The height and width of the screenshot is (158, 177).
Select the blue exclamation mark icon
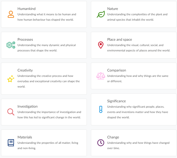101,109
